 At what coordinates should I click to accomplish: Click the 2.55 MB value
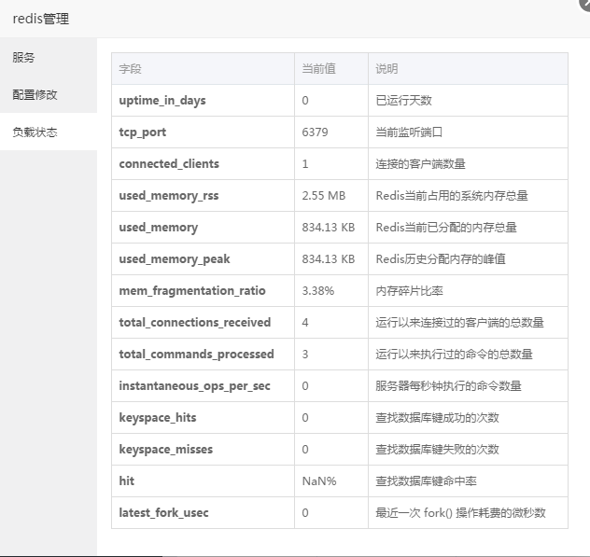coord(324,196)
